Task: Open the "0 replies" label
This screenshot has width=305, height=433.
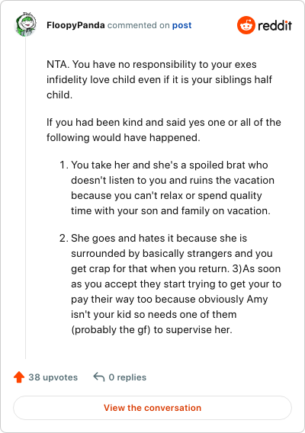Action: click(127, 377)
